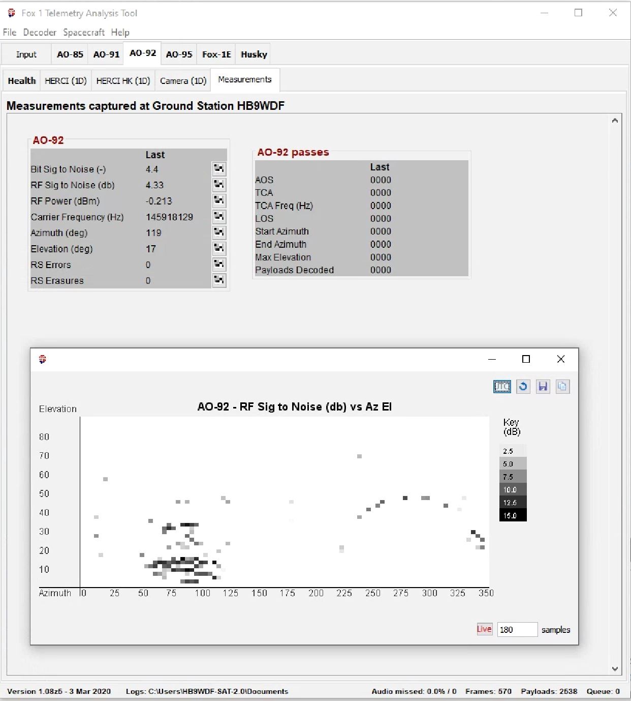Click the Fox Telemetry app title icon
This screenshot has height=701, width=631.
coord(11,13)
